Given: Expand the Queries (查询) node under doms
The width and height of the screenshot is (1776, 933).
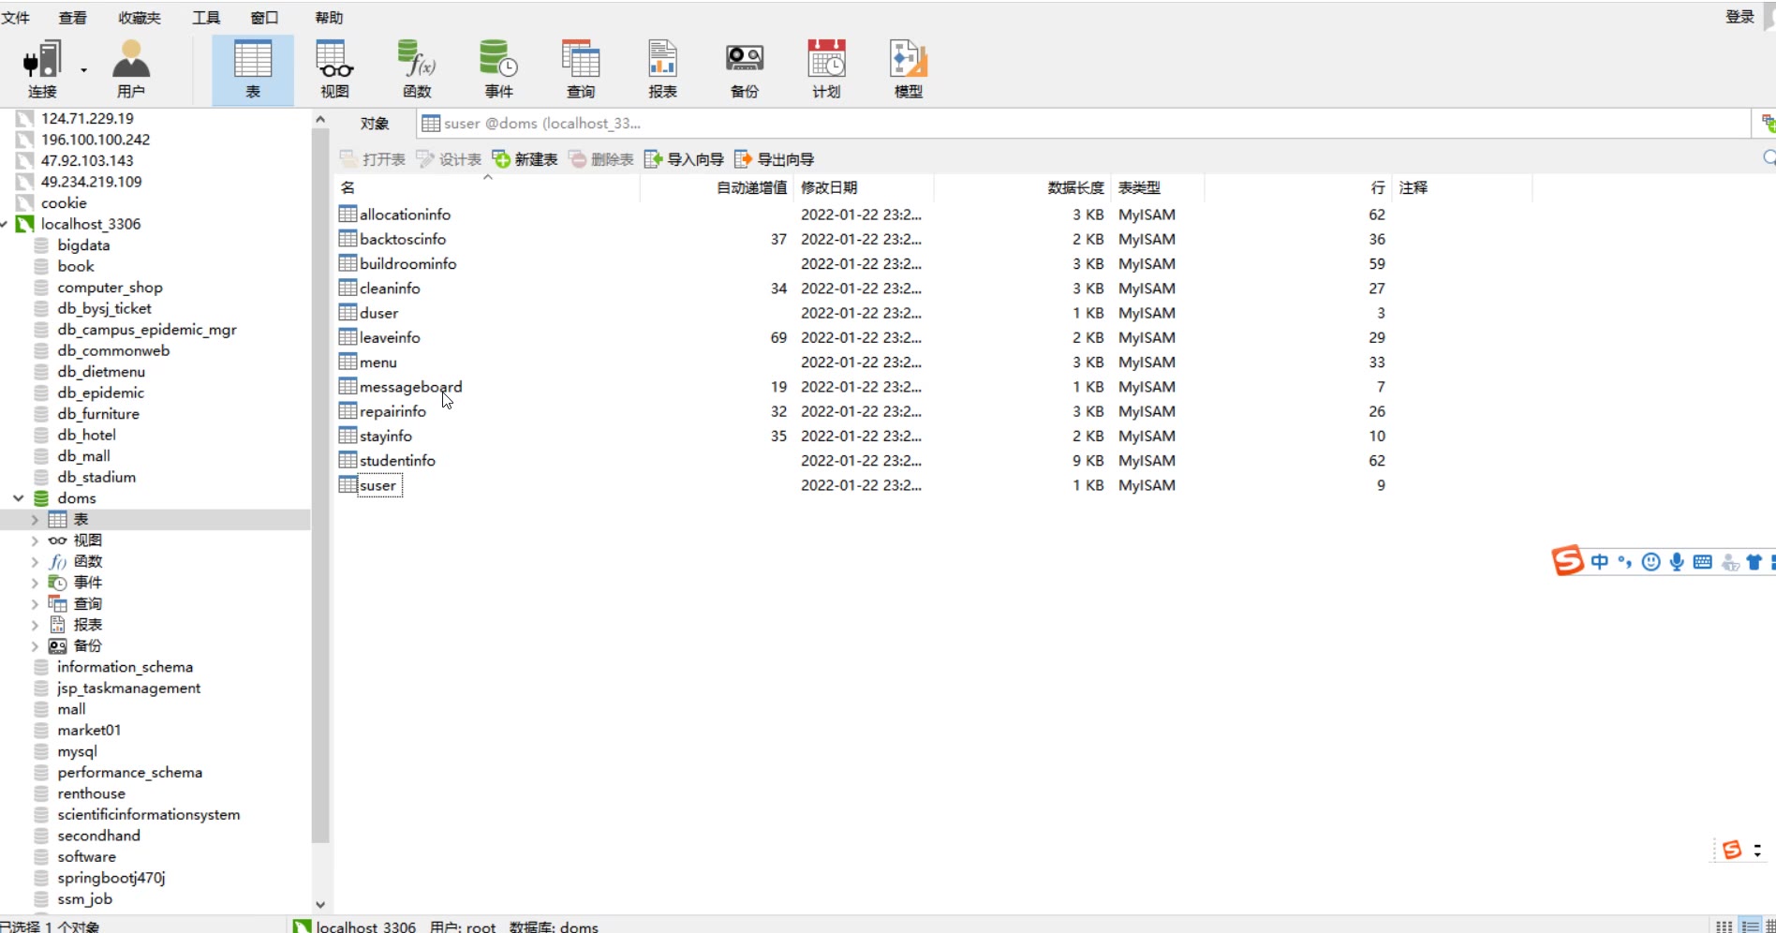Looking at the screenshot, I should click(35, 604).
